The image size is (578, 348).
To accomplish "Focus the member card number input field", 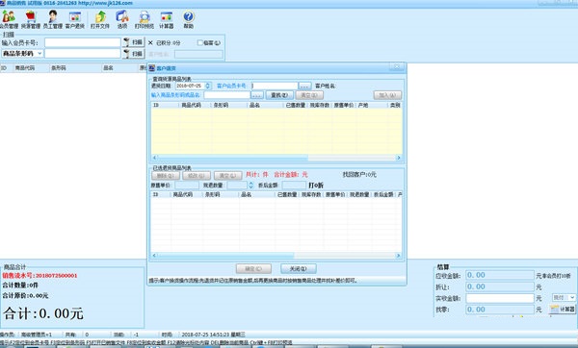I will coord(83,42).
